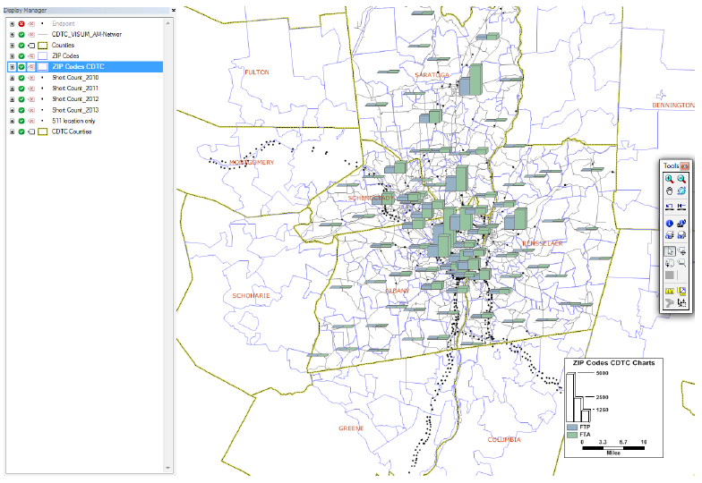
Task: Choose the arrow pointer selection tool
Action: point(669,251)
